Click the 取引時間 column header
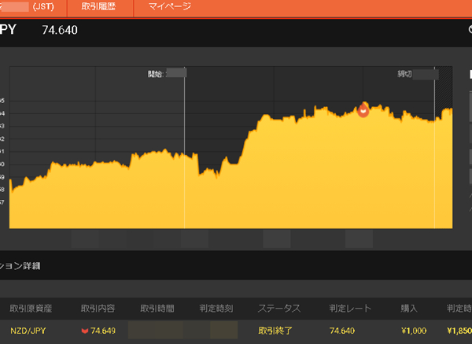The width and height of the screenshot is (472, 344). pos(157,309)
